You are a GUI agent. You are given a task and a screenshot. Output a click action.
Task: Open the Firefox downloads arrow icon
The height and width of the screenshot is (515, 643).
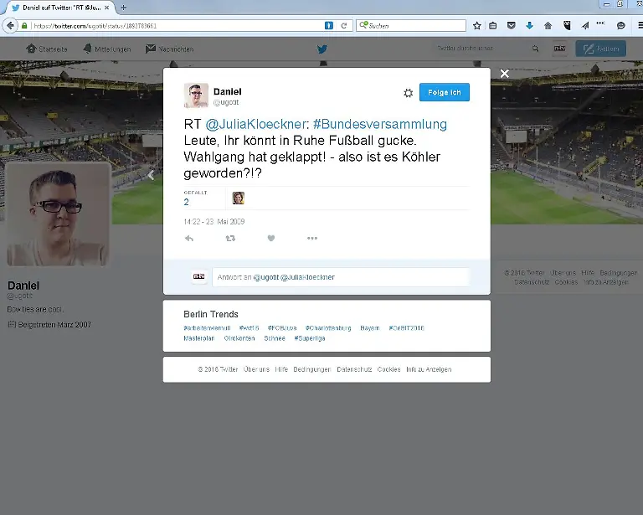[529, 25]
